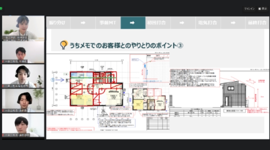This screenshot has width=270, height=150.
Task: Click the サインイン sign-in button
Action: [249, 9]
